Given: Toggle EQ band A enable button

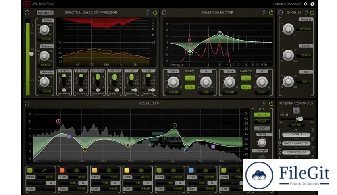Looking at the screenshot, I should [x=30, y=170].
